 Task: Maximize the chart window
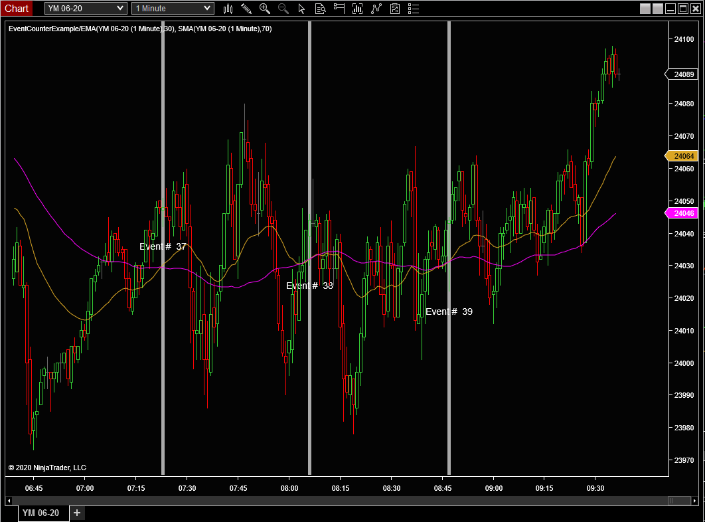pos(683,9)
